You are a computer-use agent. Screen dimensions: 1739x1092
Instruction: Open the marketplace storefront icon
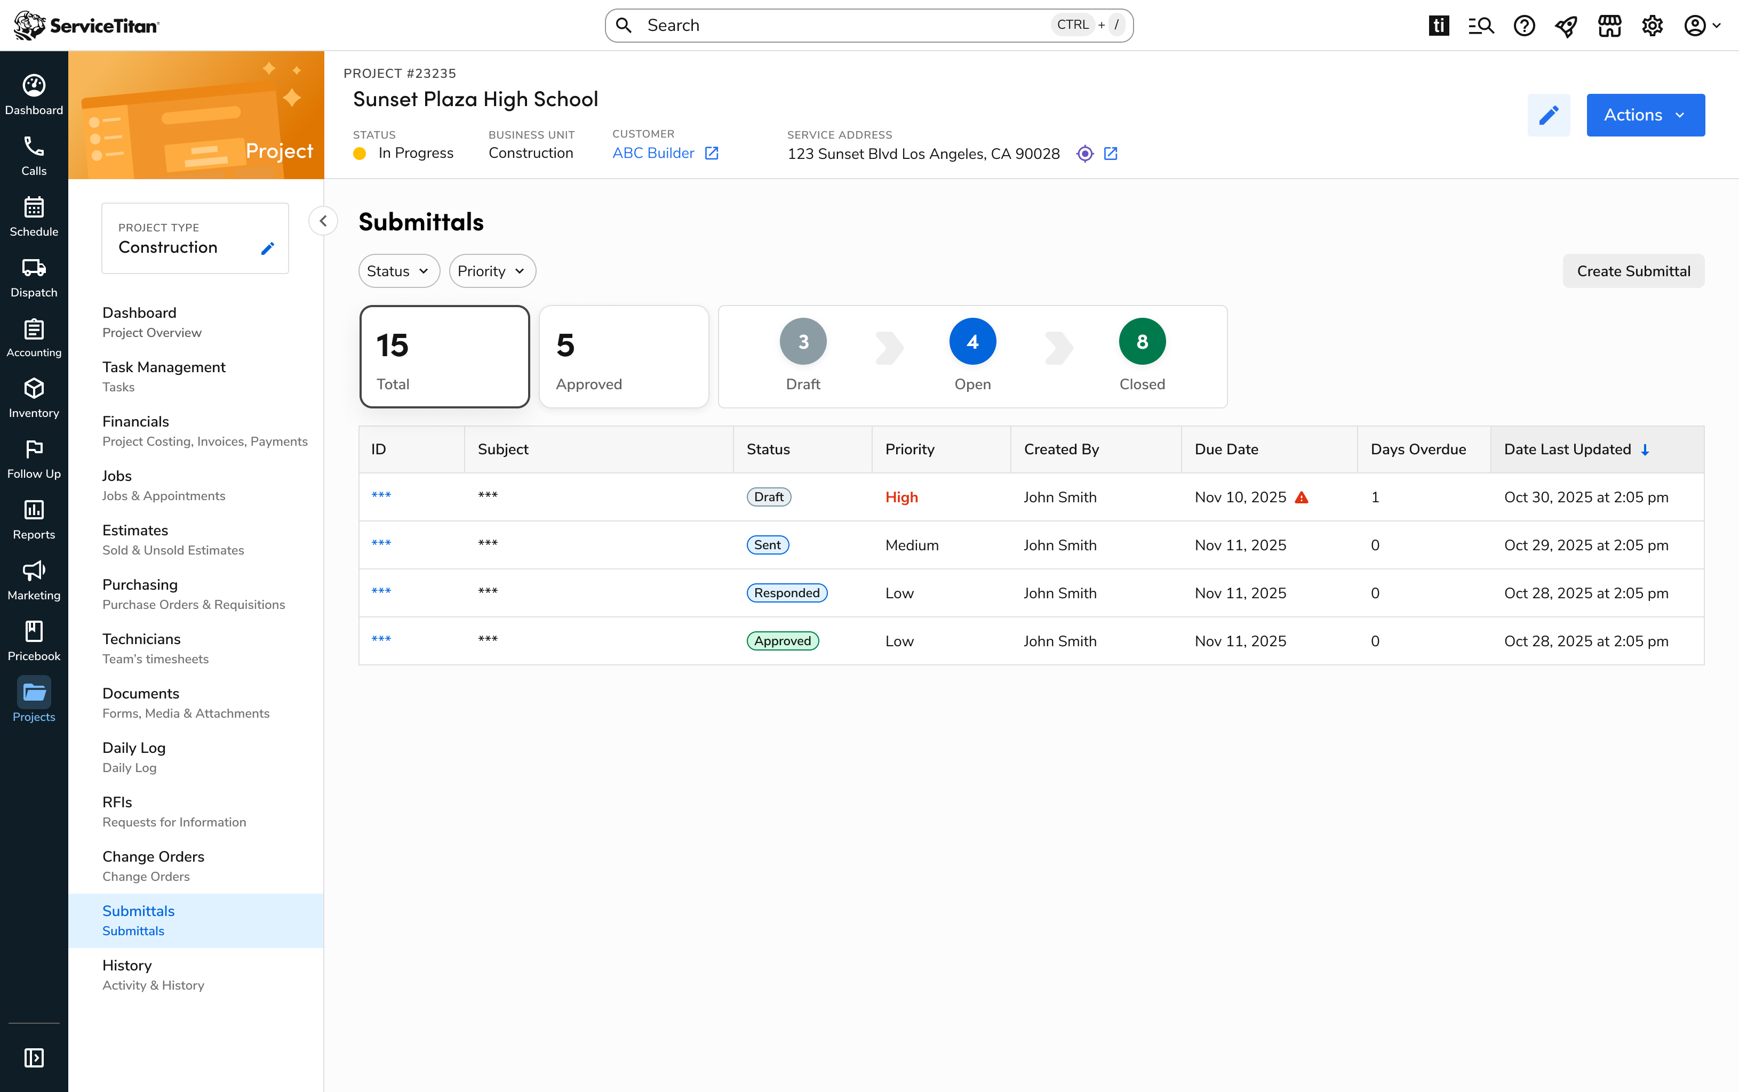click(x=1609, y=26)
